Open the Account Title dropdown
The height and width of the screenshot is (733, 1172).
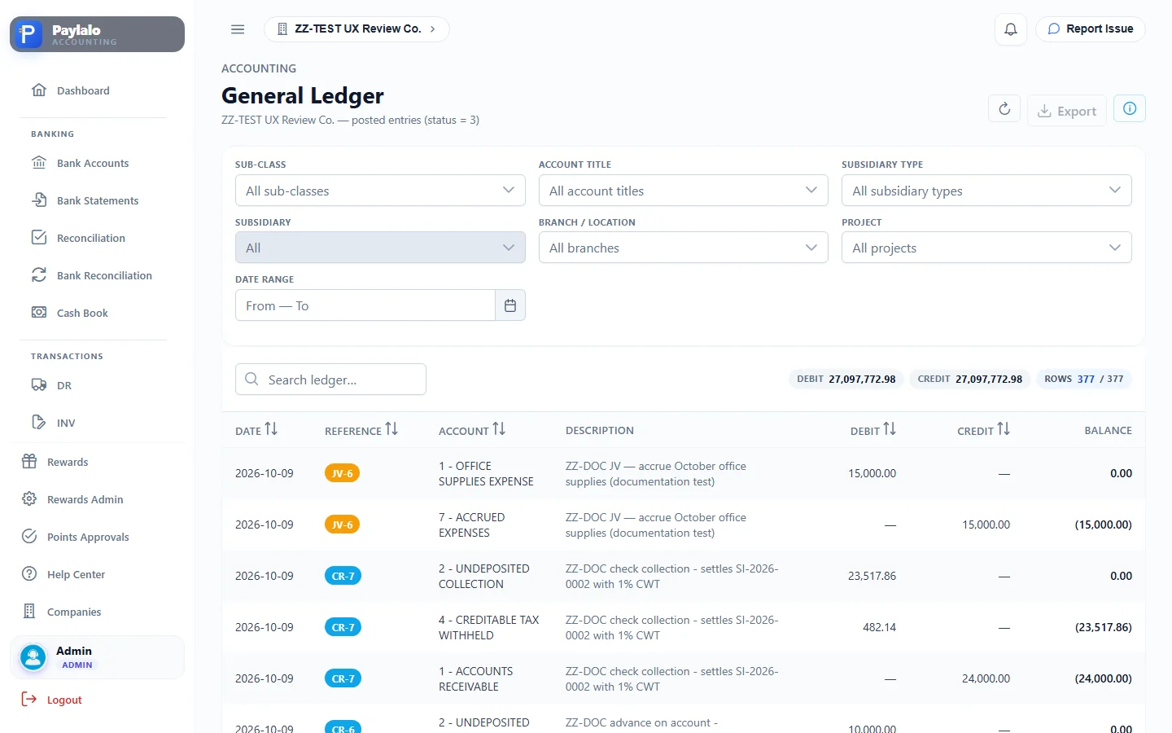(684, 191)
